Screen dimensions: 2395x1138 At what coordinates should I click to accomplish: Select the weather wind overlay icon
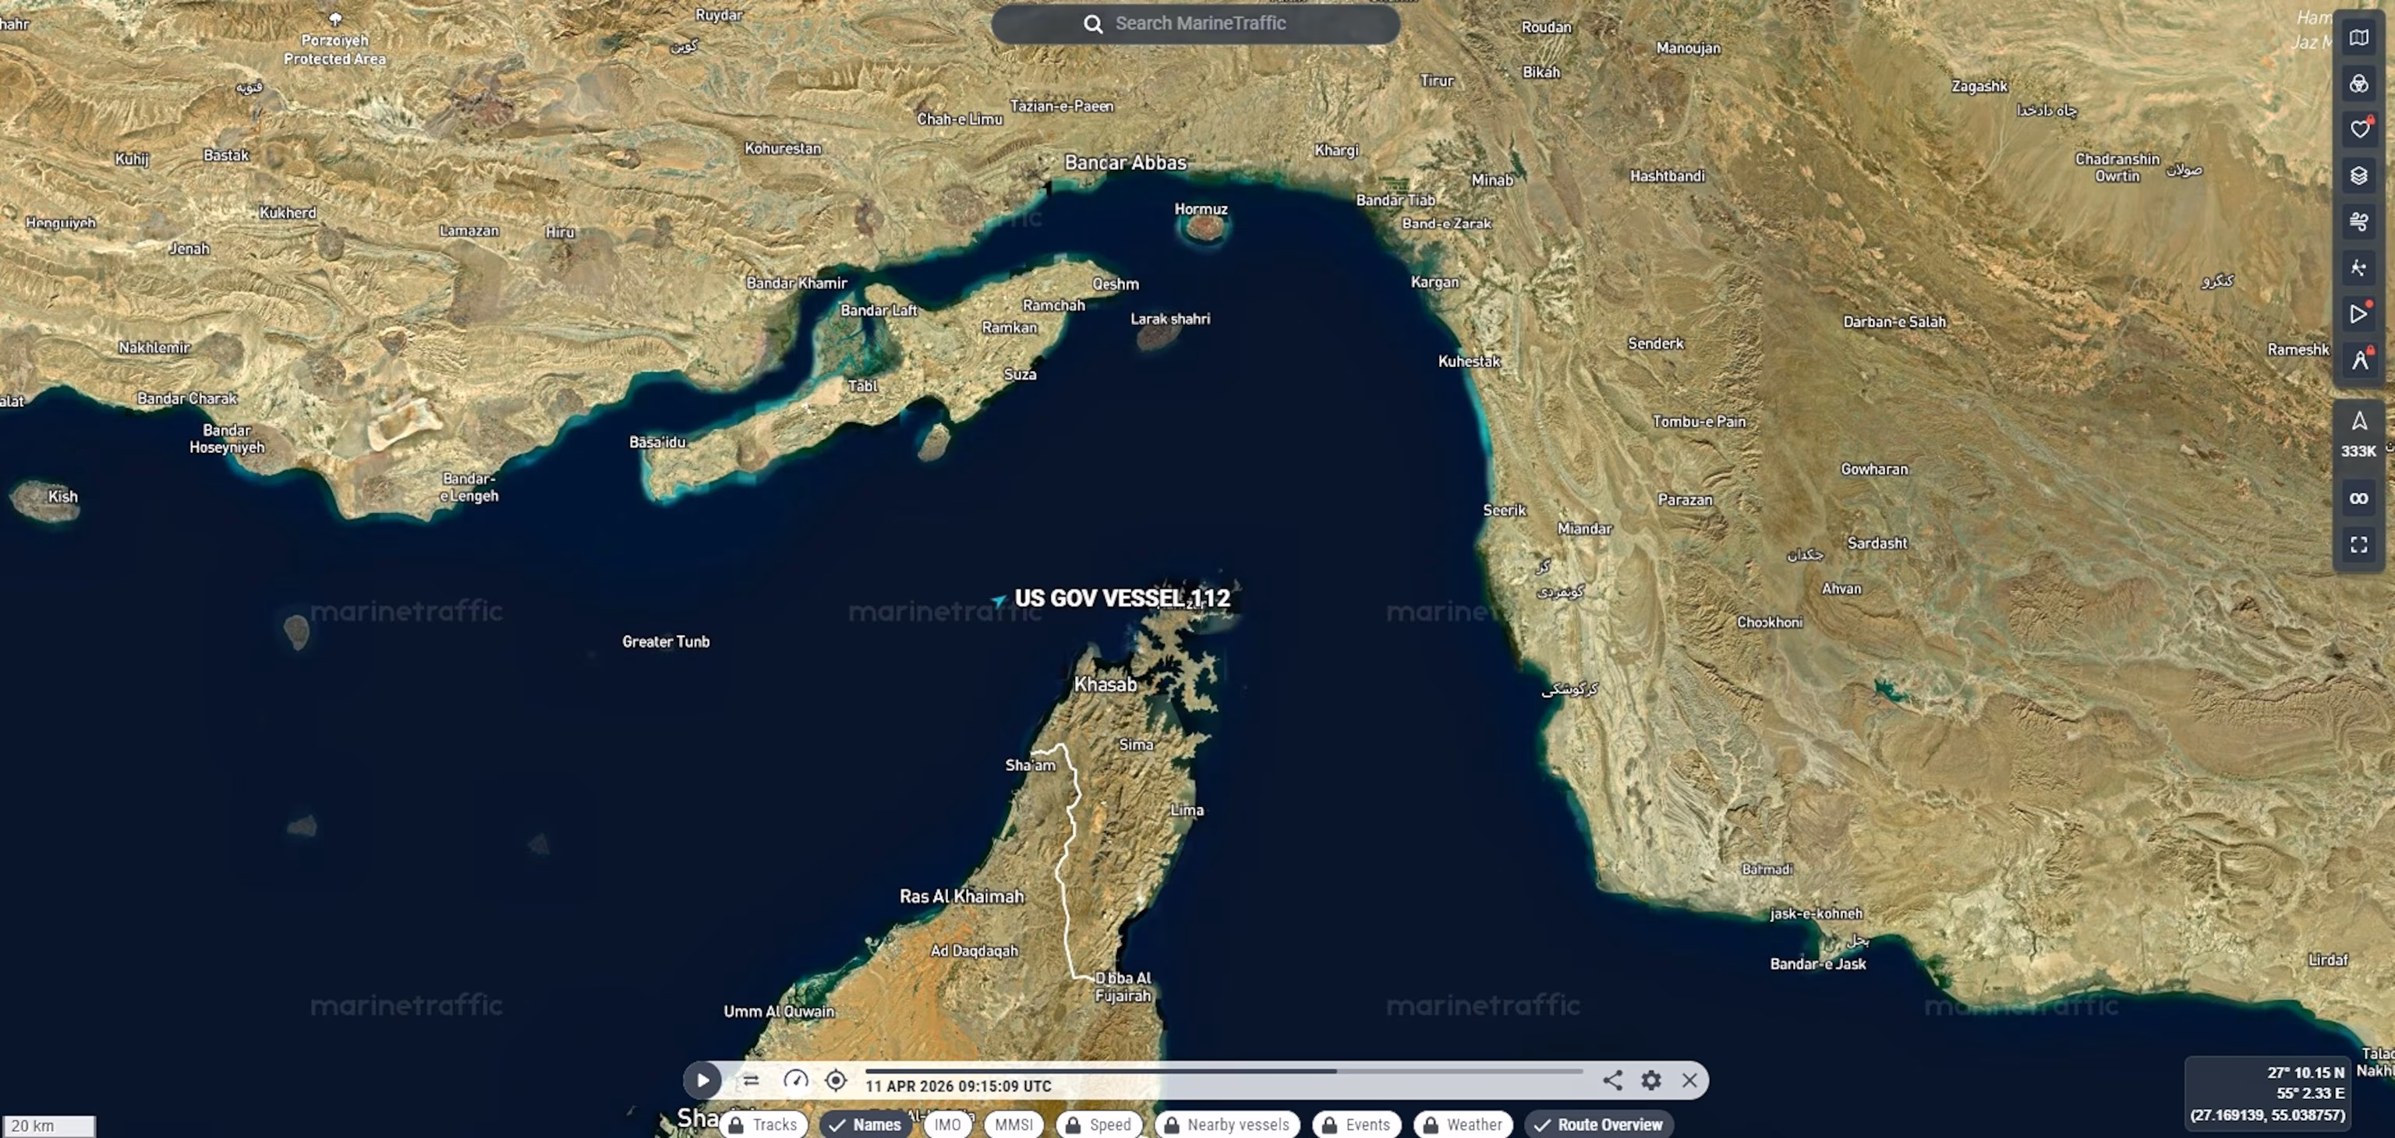2358,221
